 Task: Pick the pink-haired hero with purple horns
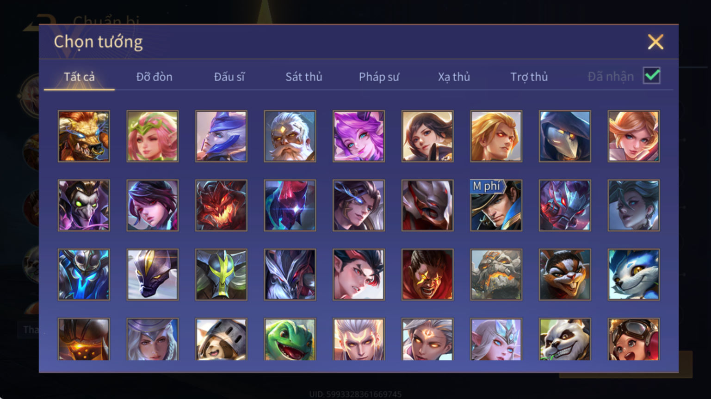[x=359, y=136]
